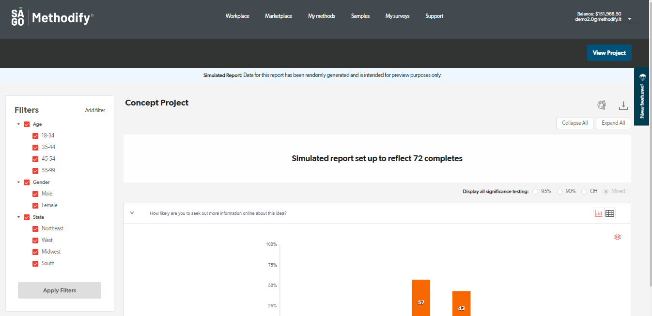Viewport: 652px width, 316px height.
Task: Turn significance testing Off
Action: pyautogui.click(x=584, y=192)
